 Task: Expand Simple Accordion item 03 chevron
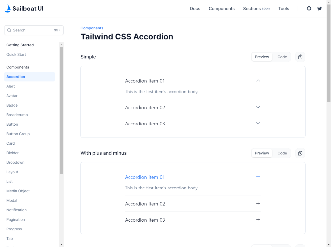pos(258,123)
